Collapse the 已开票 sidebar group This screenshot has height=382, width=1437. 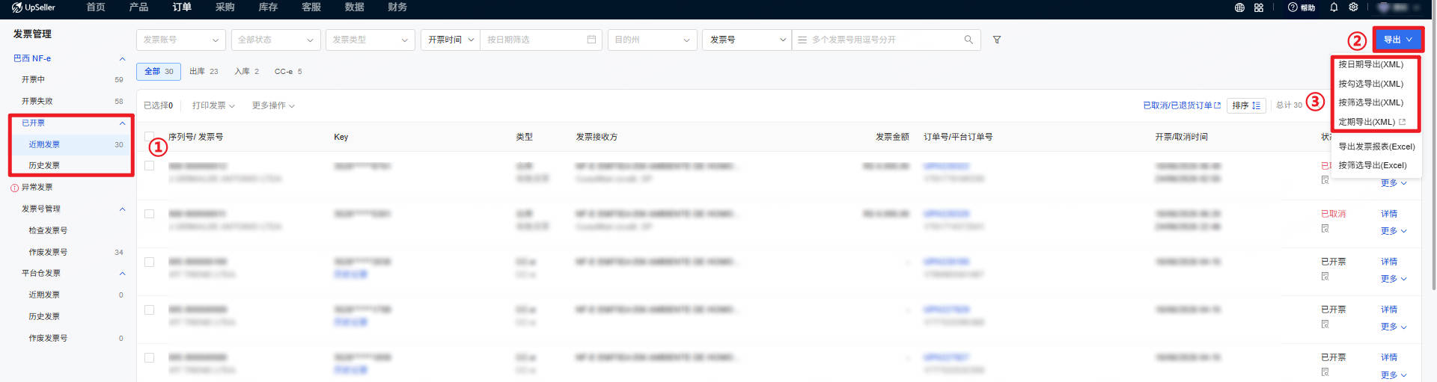pyautogui.click(x=122, y=123)
